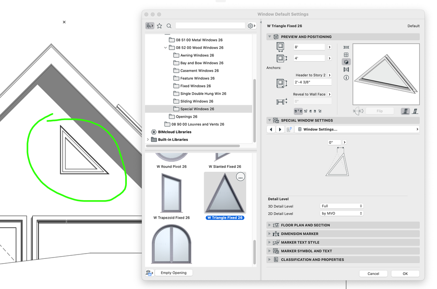The height and width of the screenshot is (289, 437).
Task: Open the library folder view chooser icon
Action: (x=150, y=26)
